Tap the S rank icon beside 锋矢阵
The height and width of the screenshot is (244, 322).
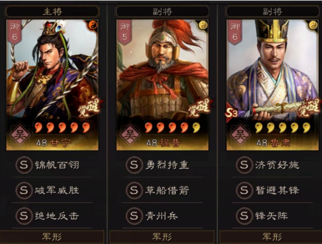244,216
